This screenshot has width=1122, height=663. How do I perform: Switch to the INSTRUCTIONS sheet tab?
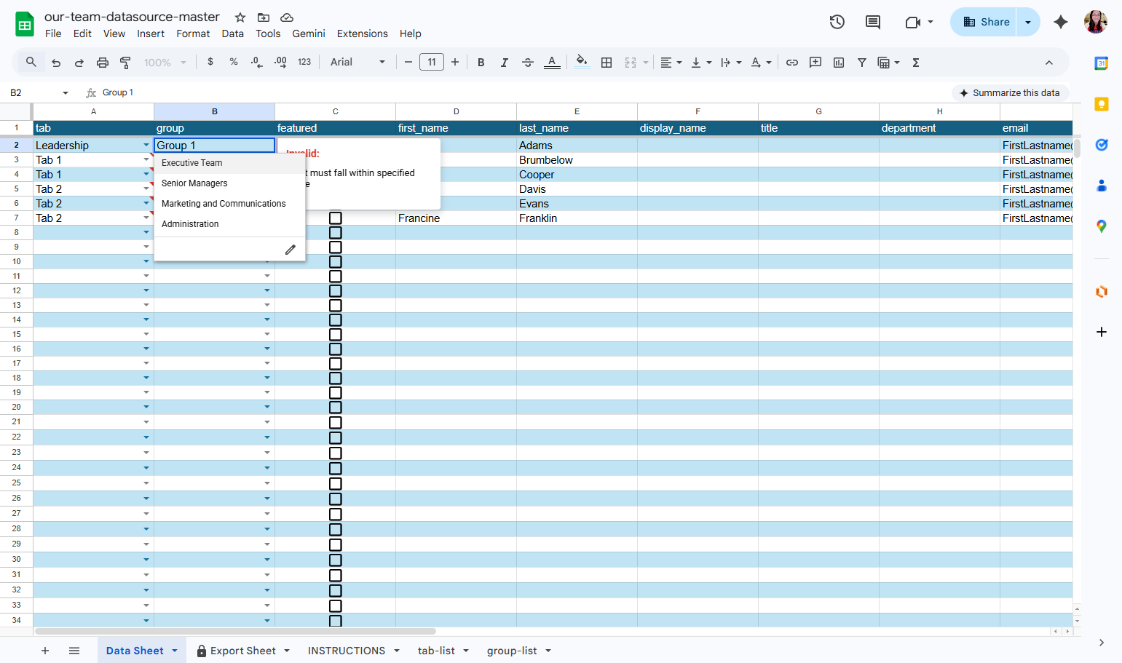pos(347,651)
